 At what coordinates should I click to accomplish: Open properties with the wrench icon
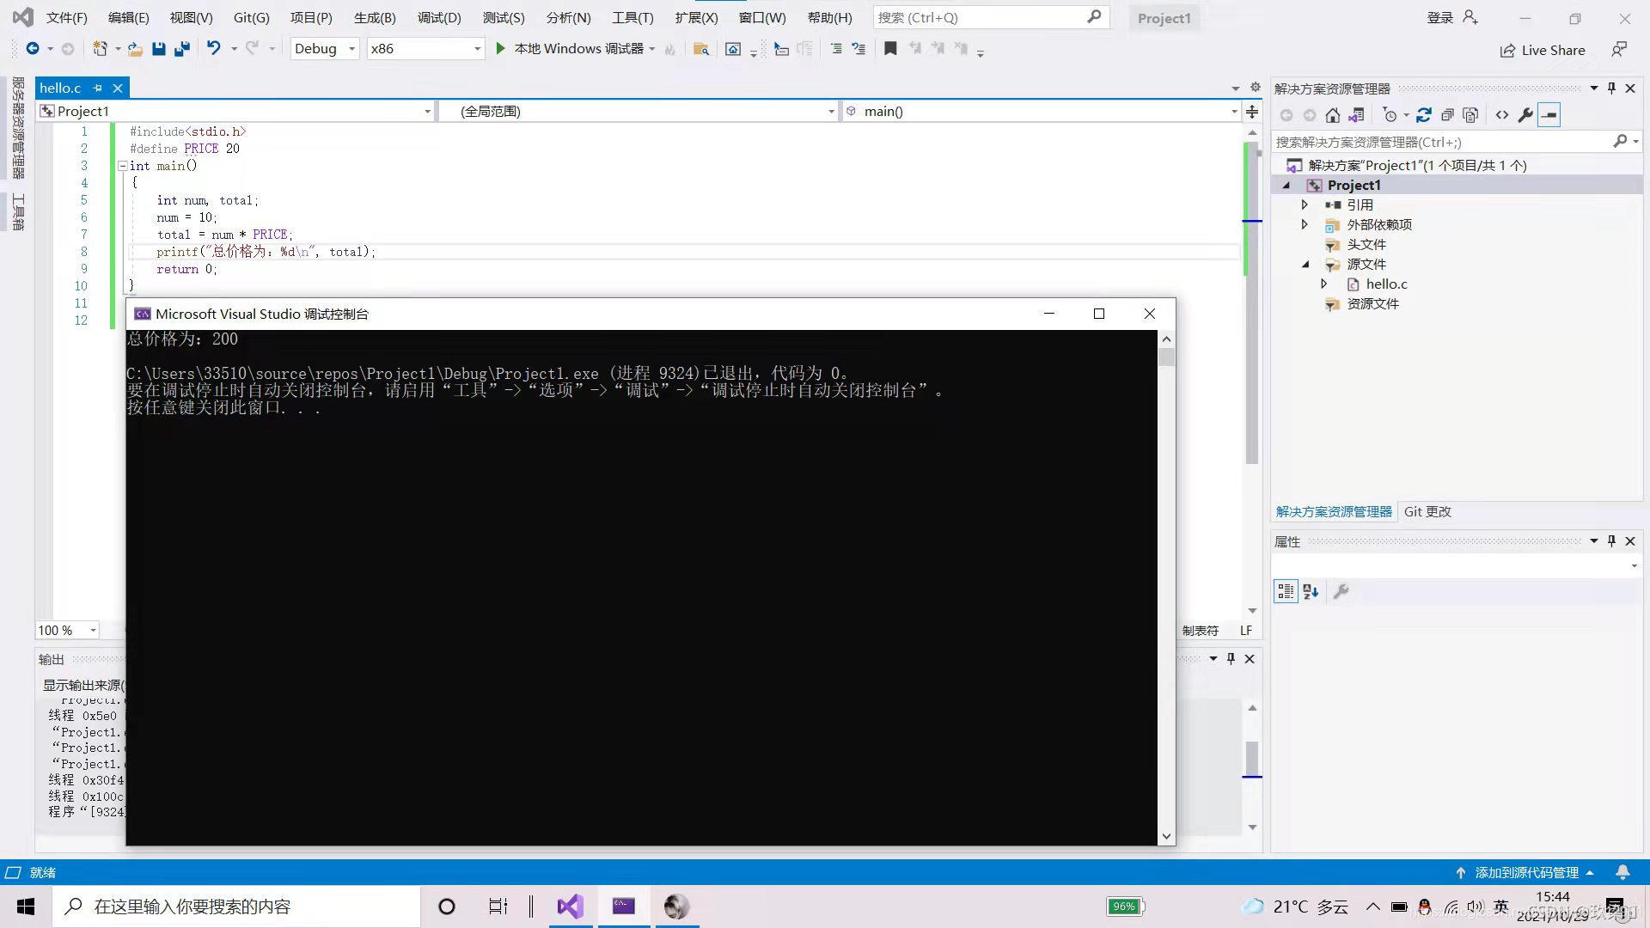(x=1525, y=115)
